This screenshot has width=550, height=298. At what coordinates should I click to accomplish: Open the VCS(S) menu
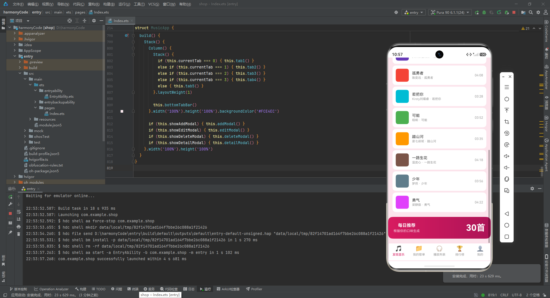click(154, 4)
